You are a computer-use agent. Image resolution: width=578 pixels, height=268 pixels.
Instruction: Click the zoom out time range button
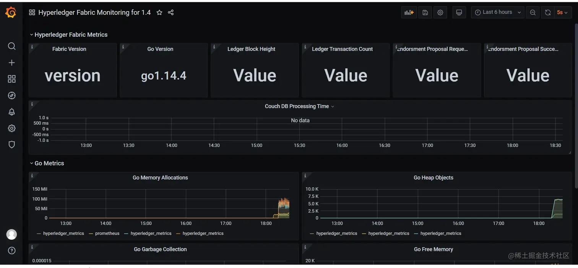click(533, 13)
